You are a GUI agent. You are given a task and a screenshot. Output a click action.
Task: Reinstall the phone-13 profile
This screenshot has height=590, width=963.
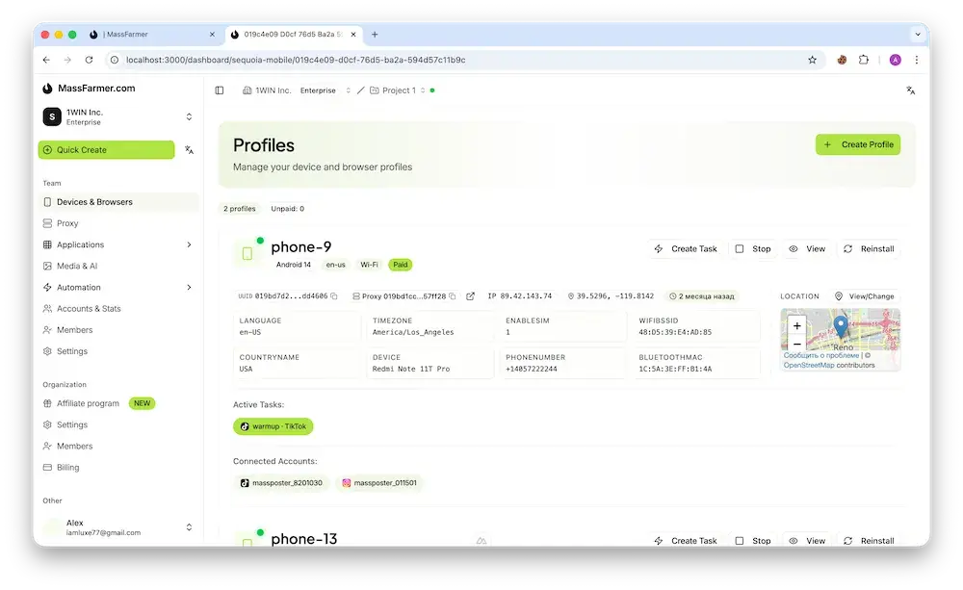[x=869, y=540]
